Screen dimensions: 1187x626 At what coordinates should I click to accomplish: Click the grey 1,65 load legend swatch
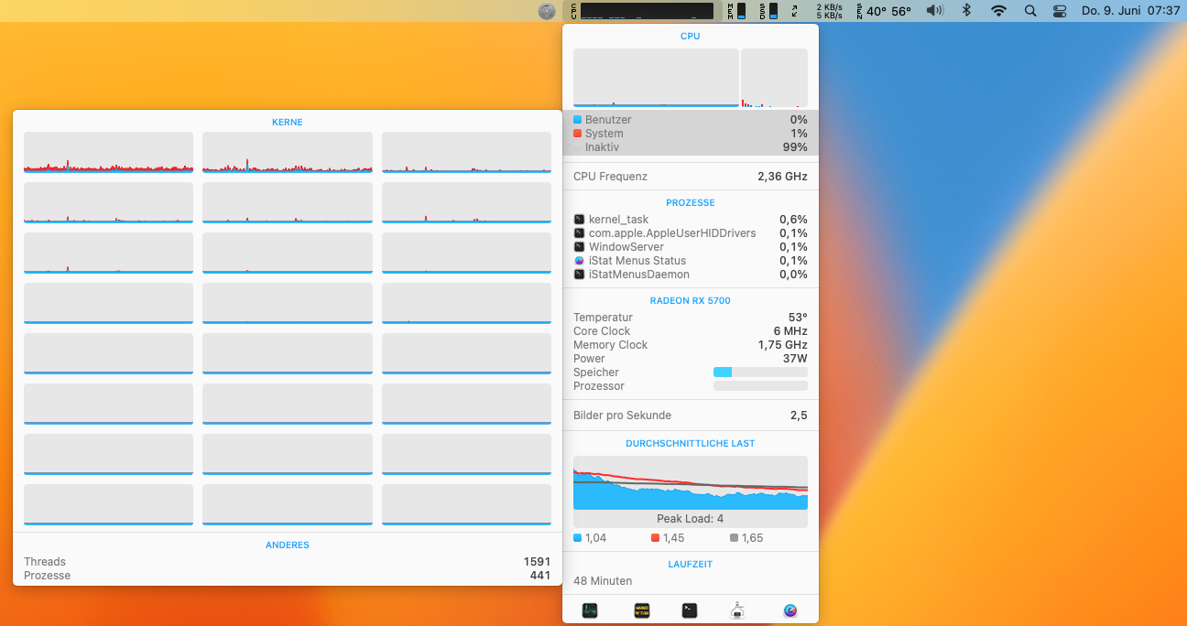(735, 538)
